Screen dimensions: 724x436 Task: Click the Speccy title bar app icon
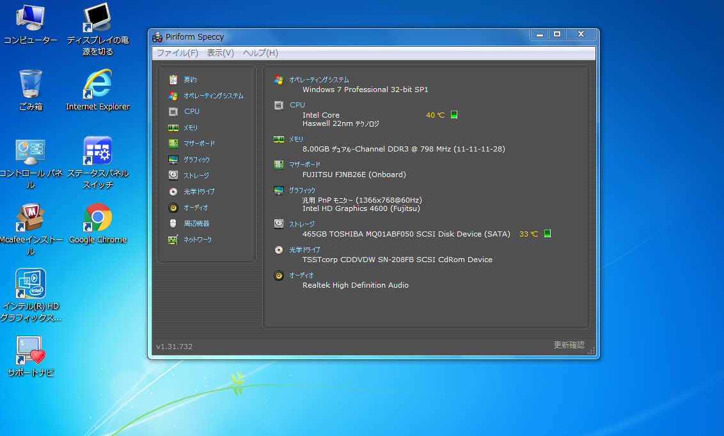tap(157, 37)
